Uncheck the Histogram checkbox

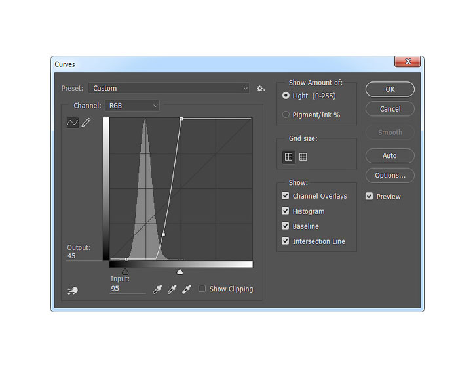286,211
